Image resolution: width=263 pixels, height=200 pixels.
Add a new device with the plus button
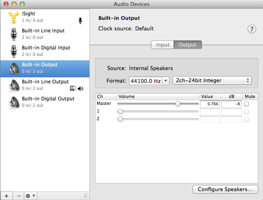(x=6, y=196)
